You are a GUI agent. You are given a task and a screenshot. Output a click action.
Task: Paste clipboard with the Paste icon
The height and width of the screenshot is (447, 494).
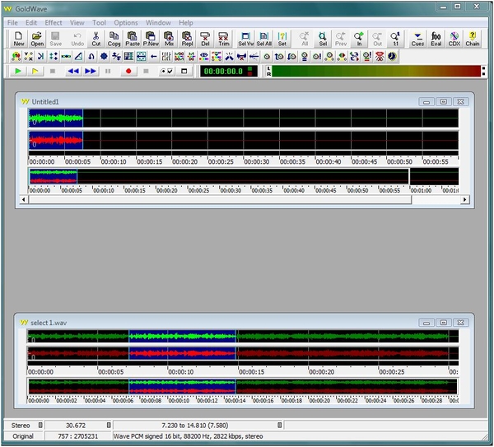[x=133, y=39]
